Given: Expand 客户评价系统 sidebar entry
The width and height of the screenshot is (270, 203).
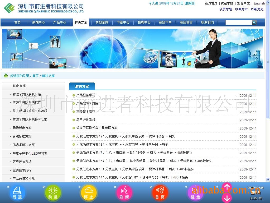Looking at the screenshot, I should pos(22,162).
